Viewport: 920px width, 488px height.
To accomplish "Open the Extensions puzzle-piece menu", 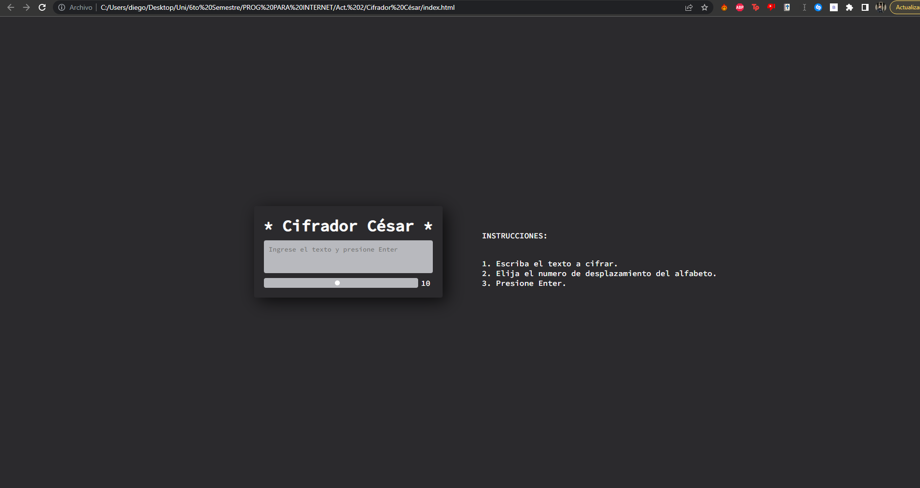I will pos(849,7).
